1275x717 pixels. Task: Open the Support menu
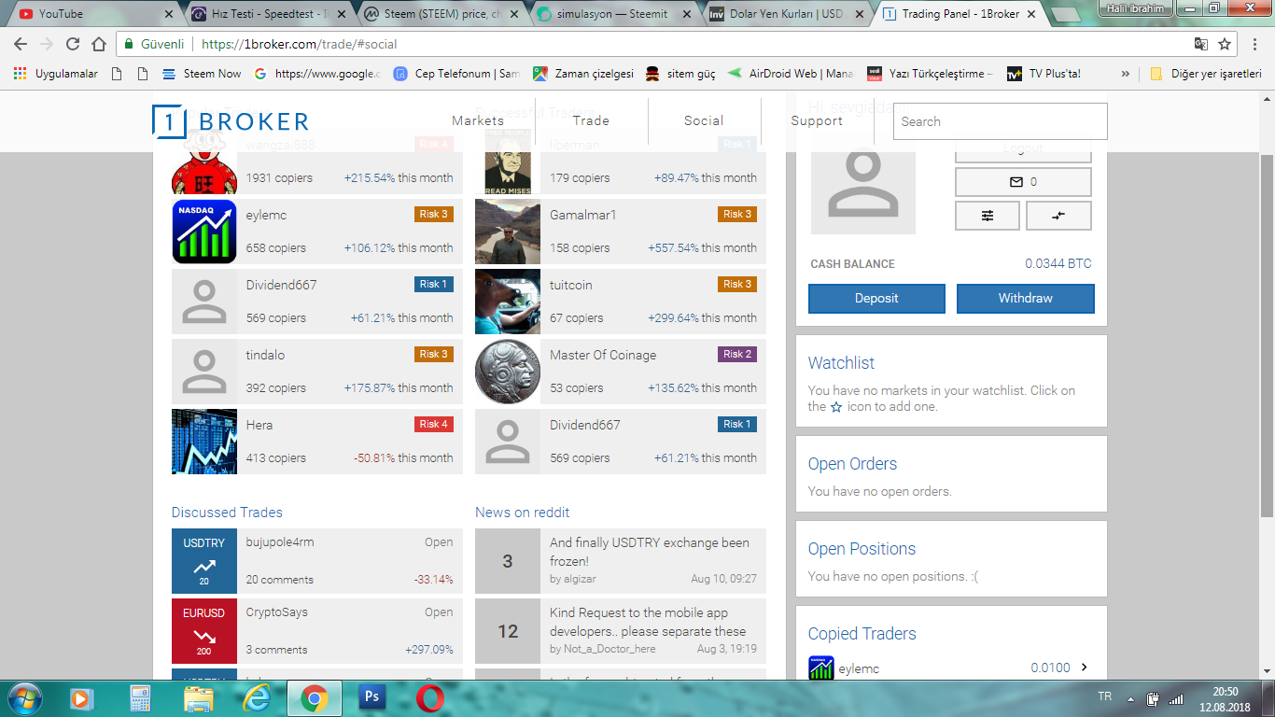817,120
